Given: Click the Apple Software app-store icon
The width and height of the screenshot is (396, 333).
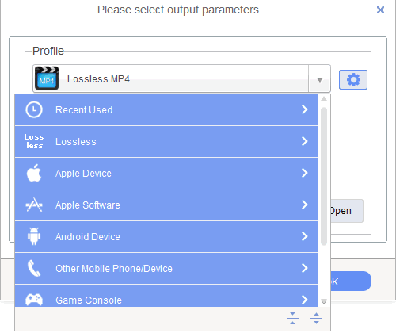Looking at the screenshot, I should tap(34, 205).
